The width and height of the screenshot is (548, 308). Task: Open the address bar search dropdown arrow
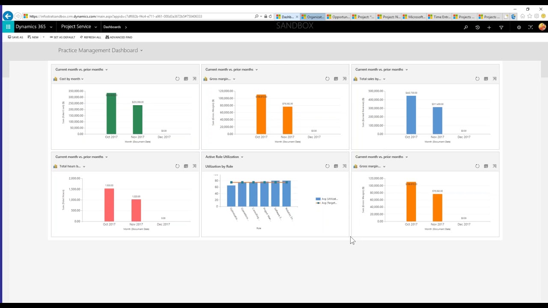click(x=261, y=16)
